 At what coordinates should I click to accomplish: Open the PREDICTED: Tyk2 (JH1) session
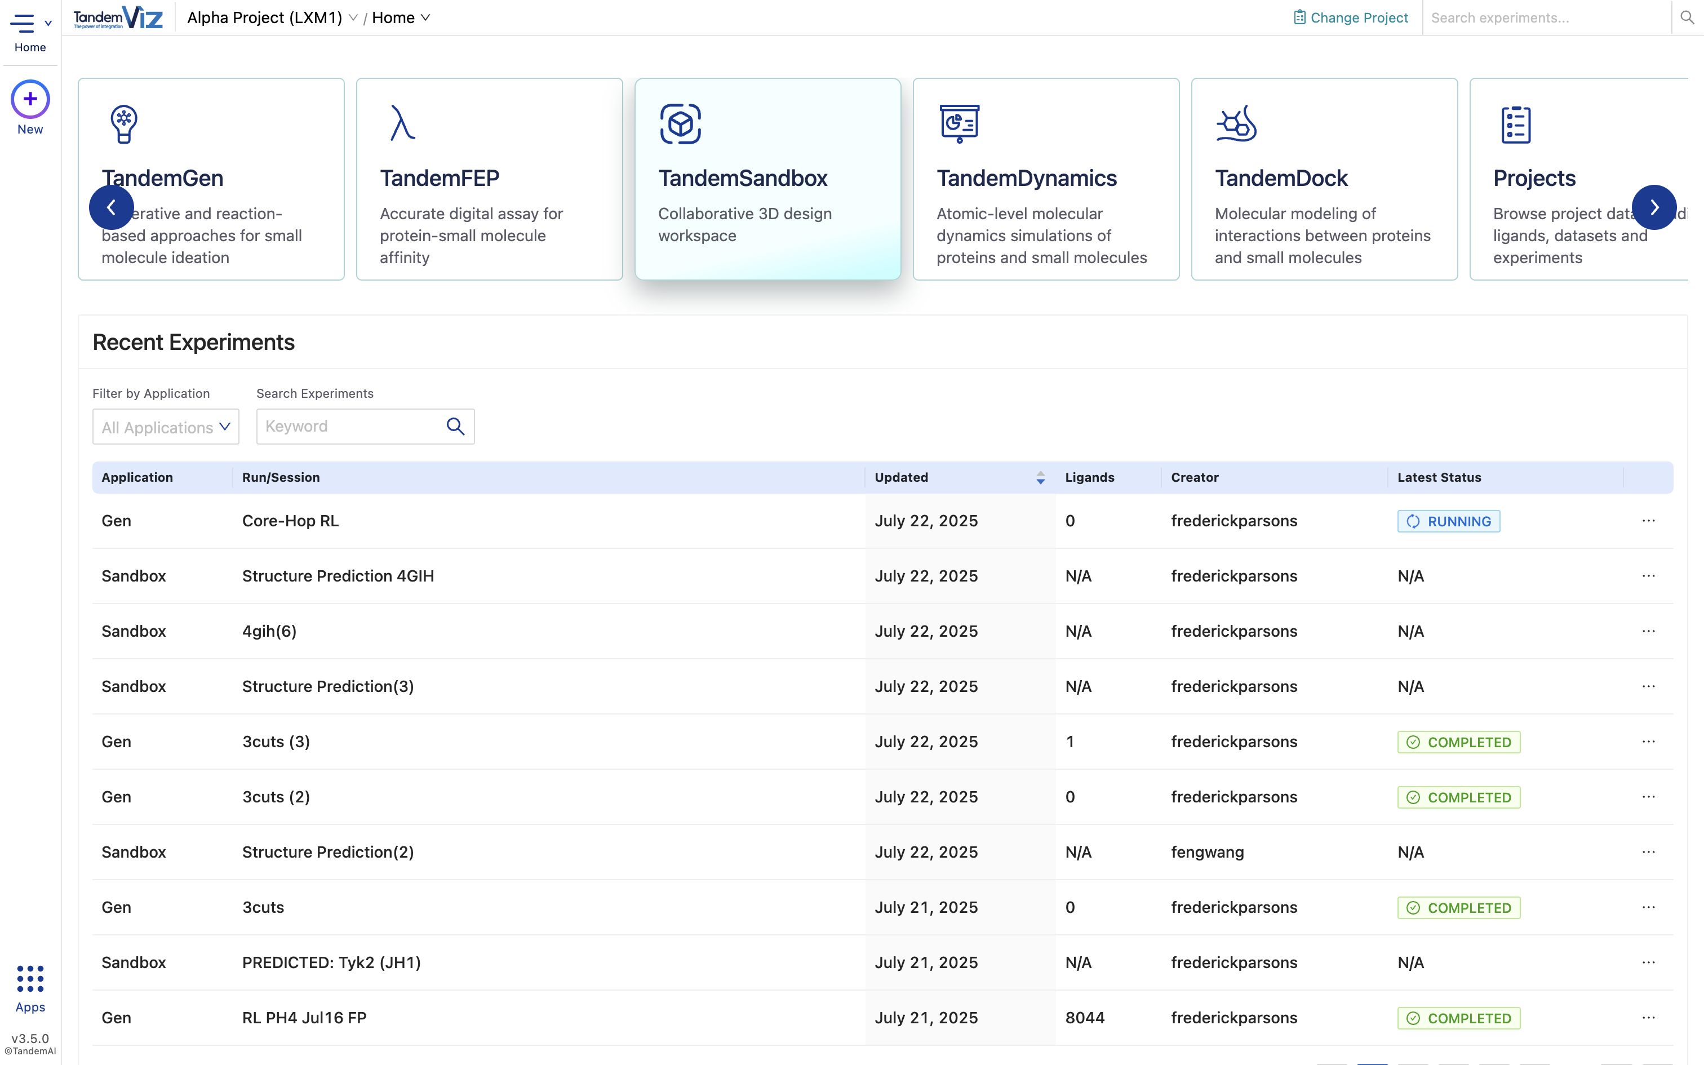[x=331, y=962]
